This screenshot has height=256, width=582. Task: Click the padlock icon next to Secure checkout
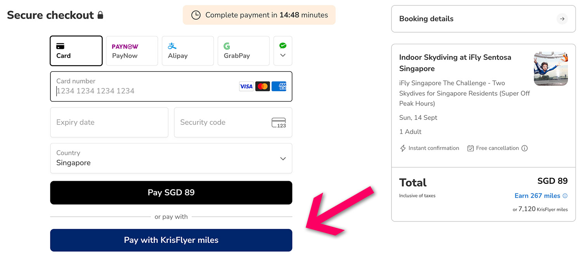(100, 15)
